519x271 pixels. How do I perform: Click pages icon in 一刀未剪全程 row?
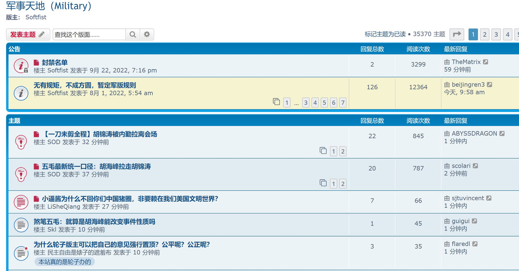323,150
